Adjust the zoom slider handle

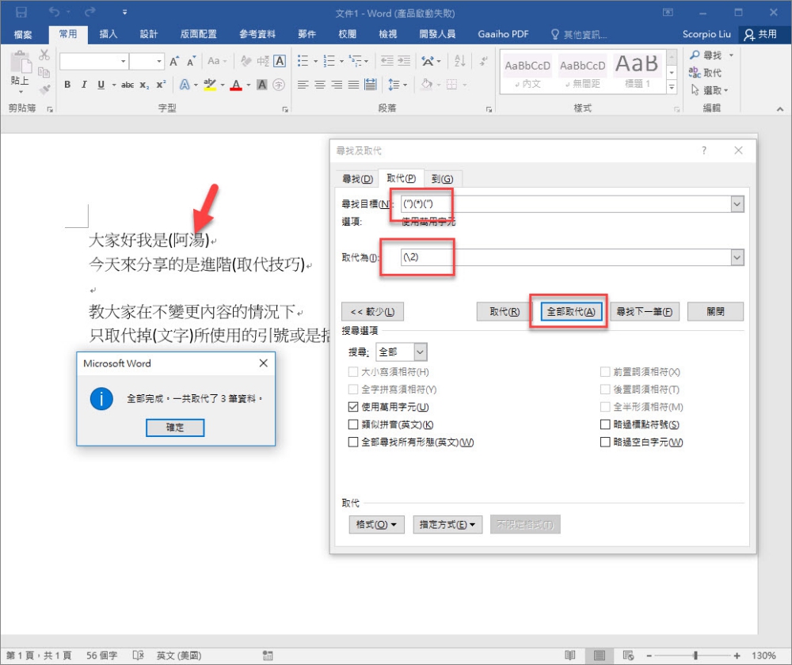pyautogui.click(x=695, y=655)
